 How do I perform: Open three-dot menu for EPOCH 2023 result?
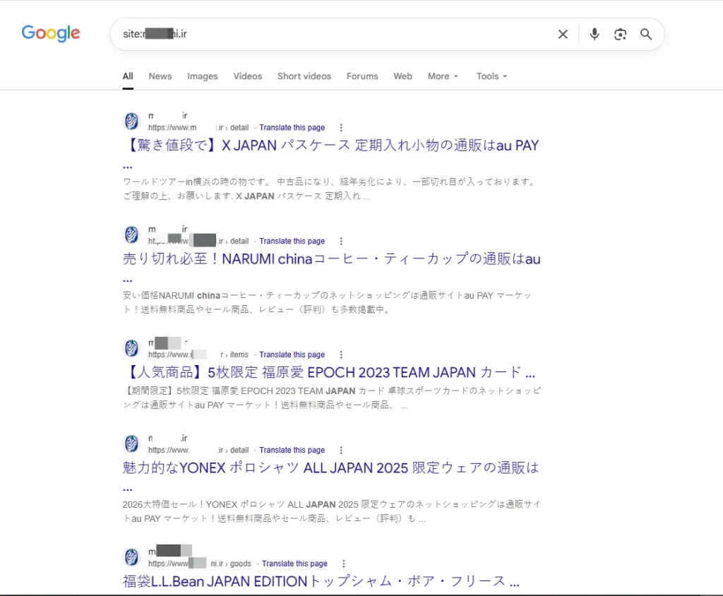tap(341, 354)
